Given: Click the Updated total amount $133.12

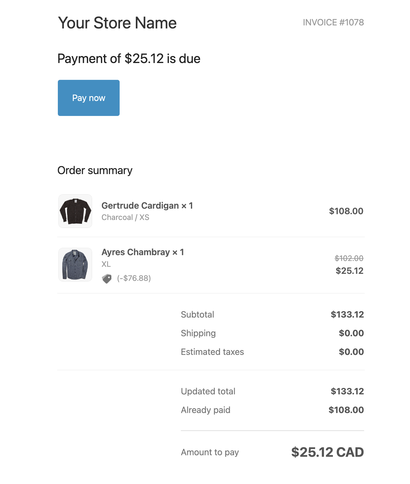Looking at the screenshot, I should [347, 391].
